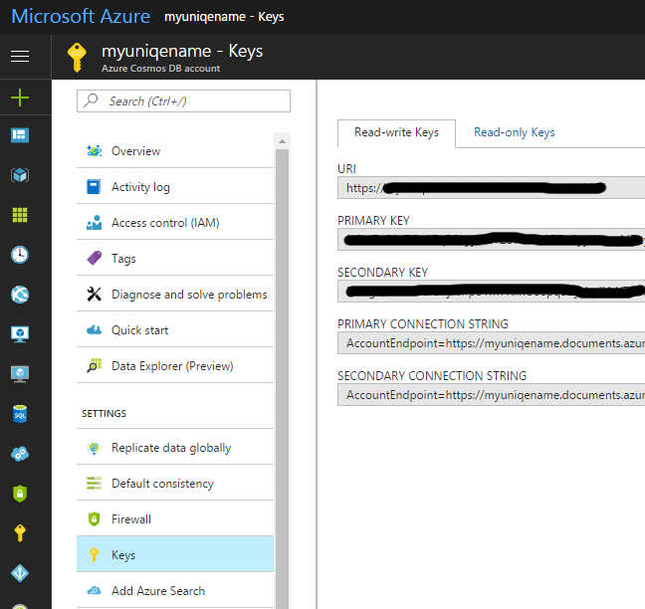
Task: Open the small yellow key icon in rail
Action: tap(20, 533)
